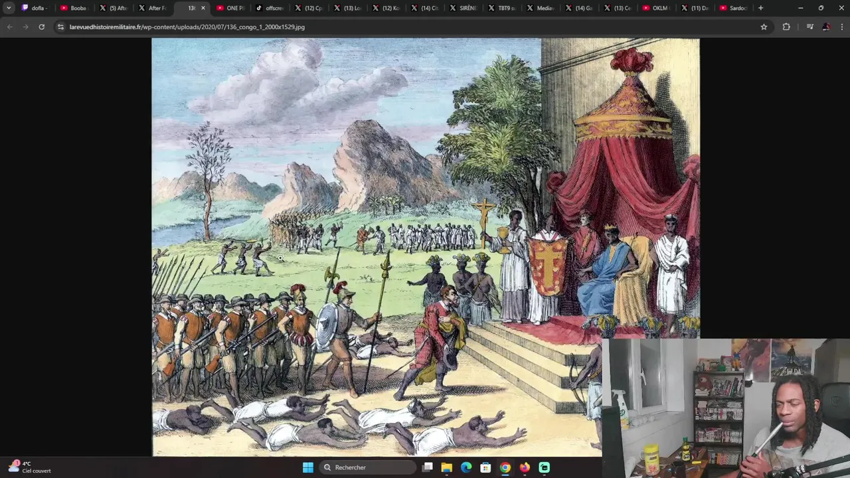Open the green app icon on taskbar
Image resolution: width=850 pixels, height=478 pixels.
click(545, 467)
